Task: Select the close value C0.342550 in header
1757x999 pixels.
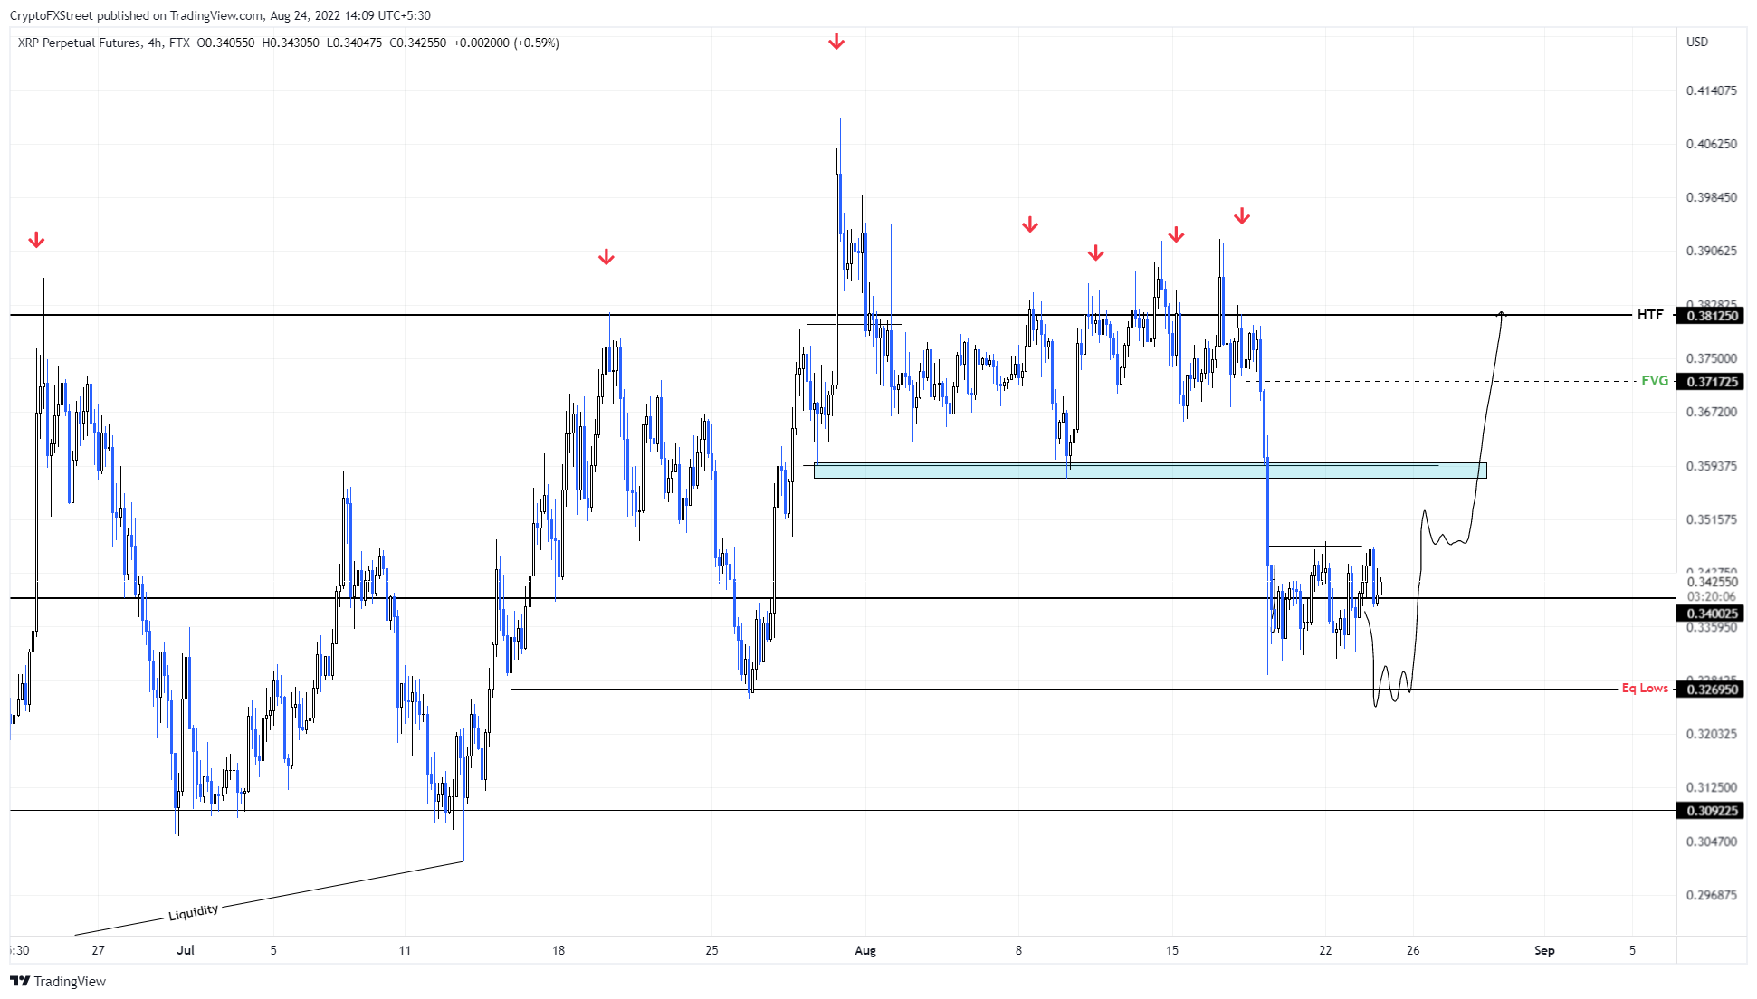Action: pos(417,43)
